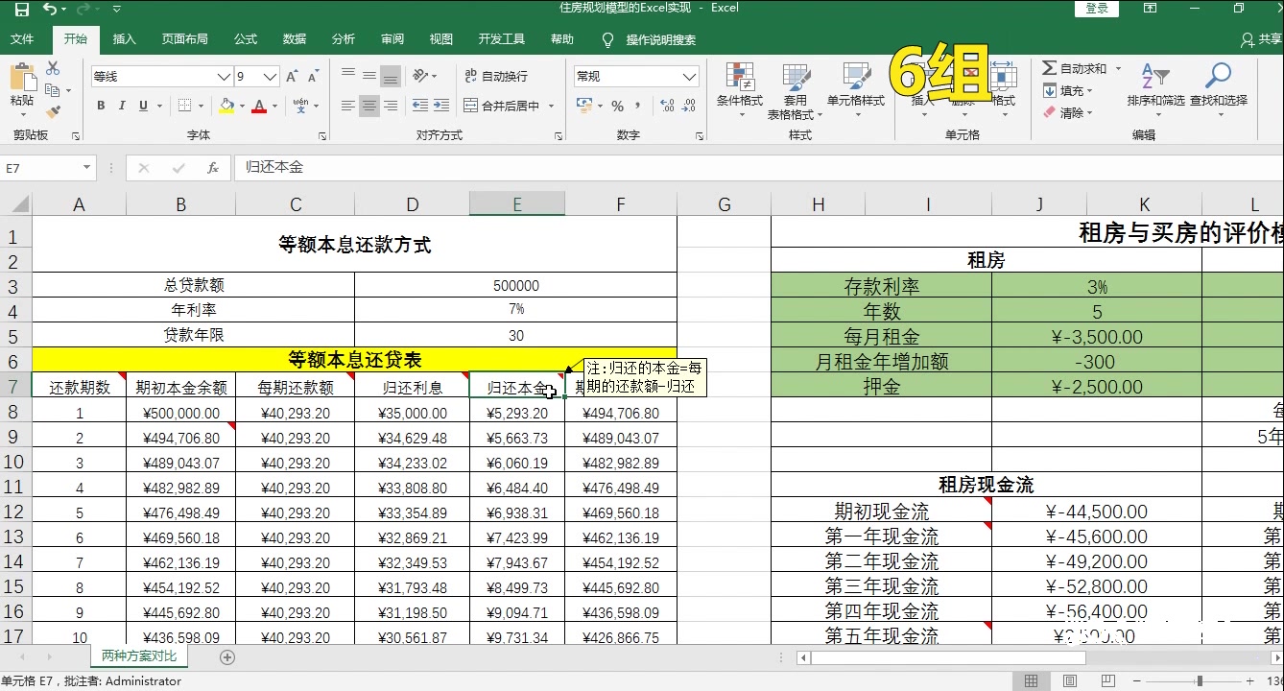
Task: Open the Fill (填充) dropdown
Action: tap(1068, 90)
